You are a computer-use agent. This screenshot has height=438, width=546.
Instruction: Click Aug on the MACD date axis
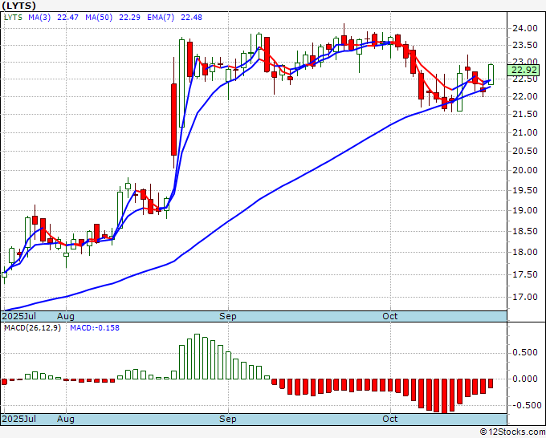tap(66, 419)
